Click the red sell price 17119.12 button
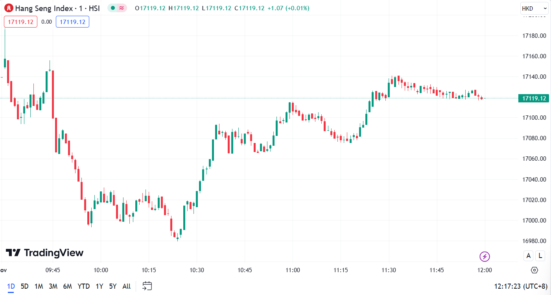 tap(20, 22)
